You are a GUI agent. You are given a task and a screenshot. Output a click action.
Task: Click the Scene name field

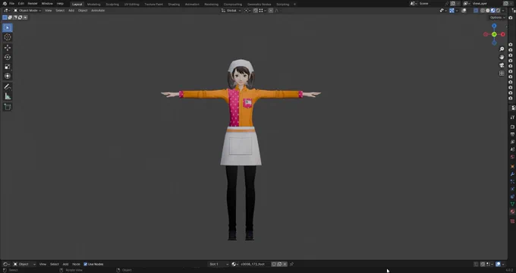[432, 4]
